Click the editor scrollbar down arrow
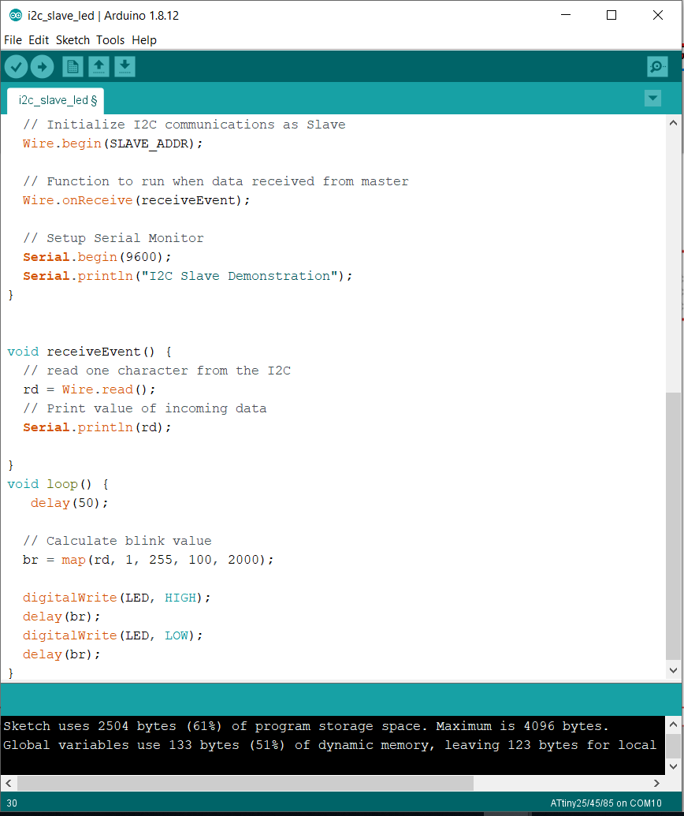The image size is (684, 816). (x=673, y=670)
